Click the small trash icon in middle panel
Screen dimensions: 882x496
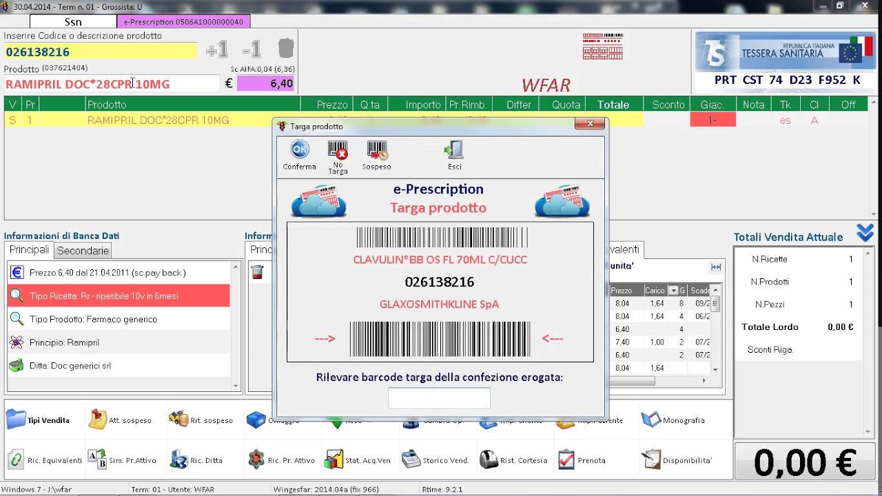(x=257, y=272)
